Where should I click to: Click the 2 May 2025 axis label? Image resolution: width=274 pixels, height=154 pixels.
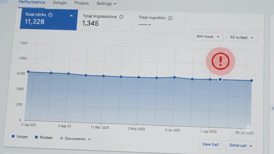136,129
